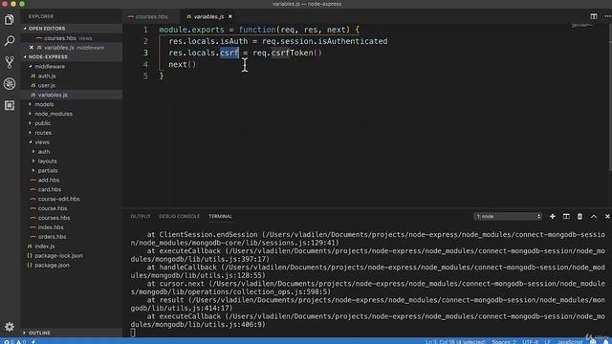The image size is (612, 344).
Task: Change indentation via Spaces: 2 status item
Action: point(504,342)
